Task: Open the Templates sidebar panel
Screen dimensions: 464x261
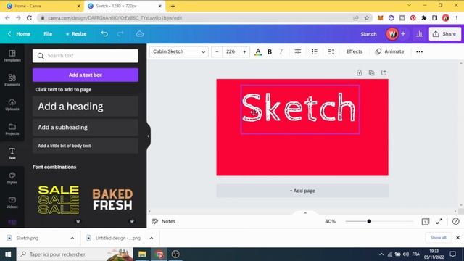Action: (x=12, y=56)
